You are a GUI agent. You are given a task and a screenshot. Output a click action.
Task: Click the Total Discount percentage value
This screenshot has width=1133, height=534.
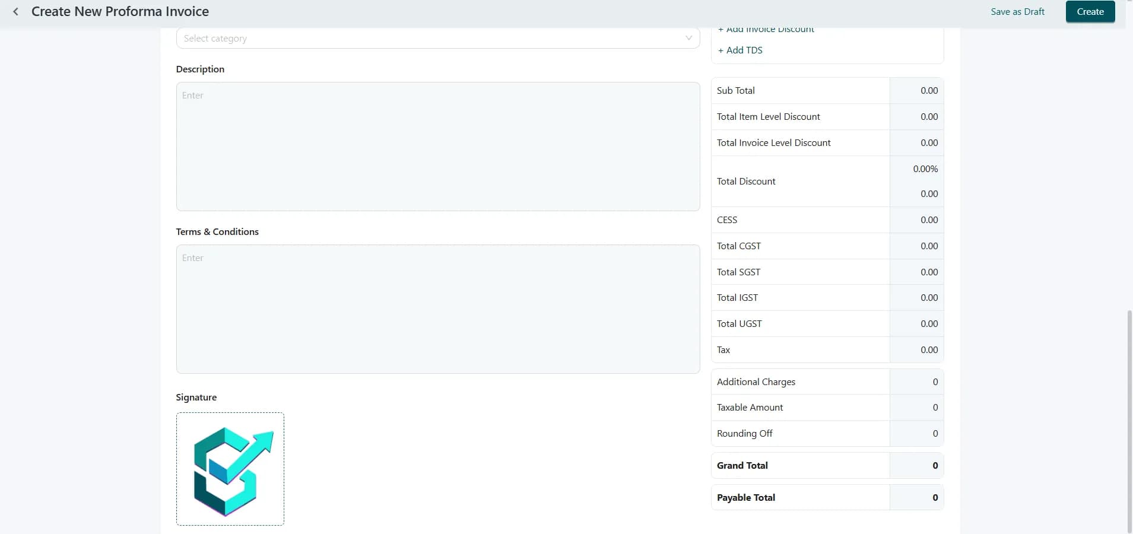tap(925, 169)
